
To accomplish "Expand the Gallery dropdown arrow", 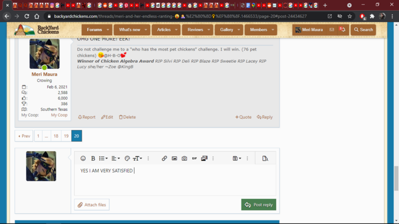I will [239, 30].
